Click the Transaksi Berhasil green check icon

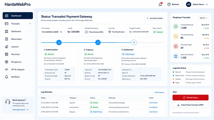[x=176, y=26]
